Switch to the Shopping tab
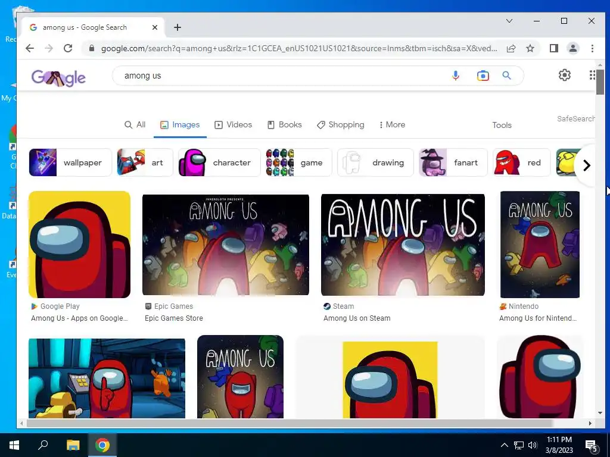The image size is (610, 457). point(341,125)
